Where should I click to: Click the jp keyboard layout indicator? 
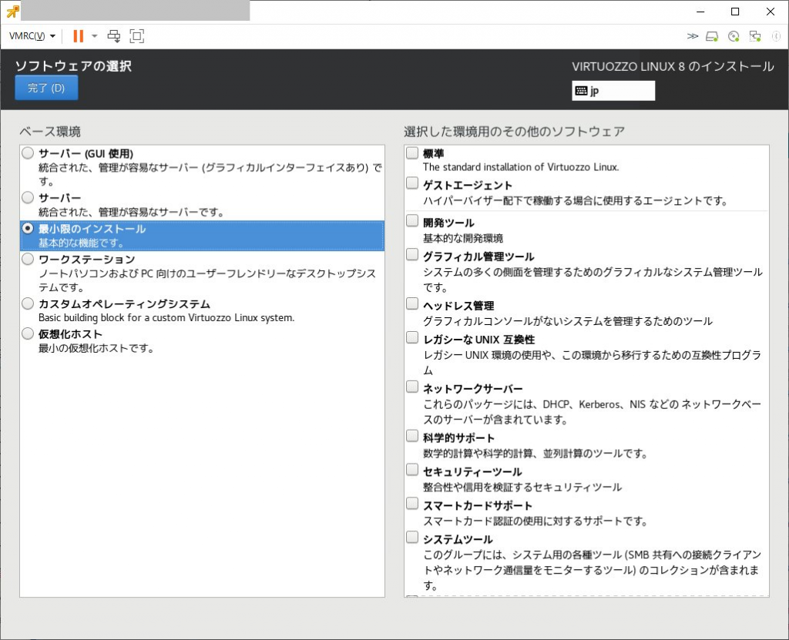613,91
